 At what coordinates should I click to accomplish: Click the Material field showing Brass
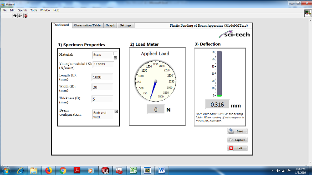coord(102,55)
